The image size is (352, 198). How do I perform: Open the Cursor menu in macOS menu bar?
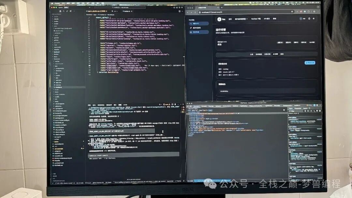point(57,3)
